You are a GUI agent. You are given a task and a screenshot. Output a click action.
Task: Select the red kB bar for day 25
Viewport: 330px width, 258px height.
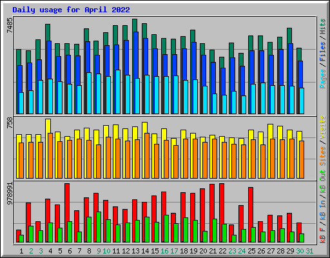tap(251, 207)
